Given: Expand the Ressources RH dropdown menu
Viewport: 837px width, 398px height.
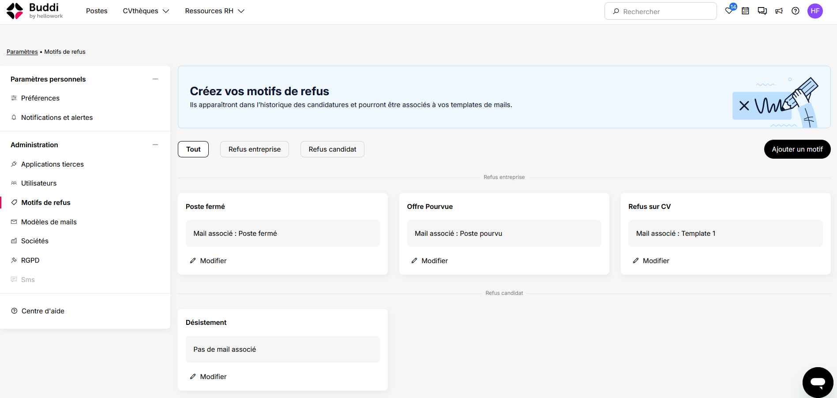Looking at the screenshot, I should (215, 11).
